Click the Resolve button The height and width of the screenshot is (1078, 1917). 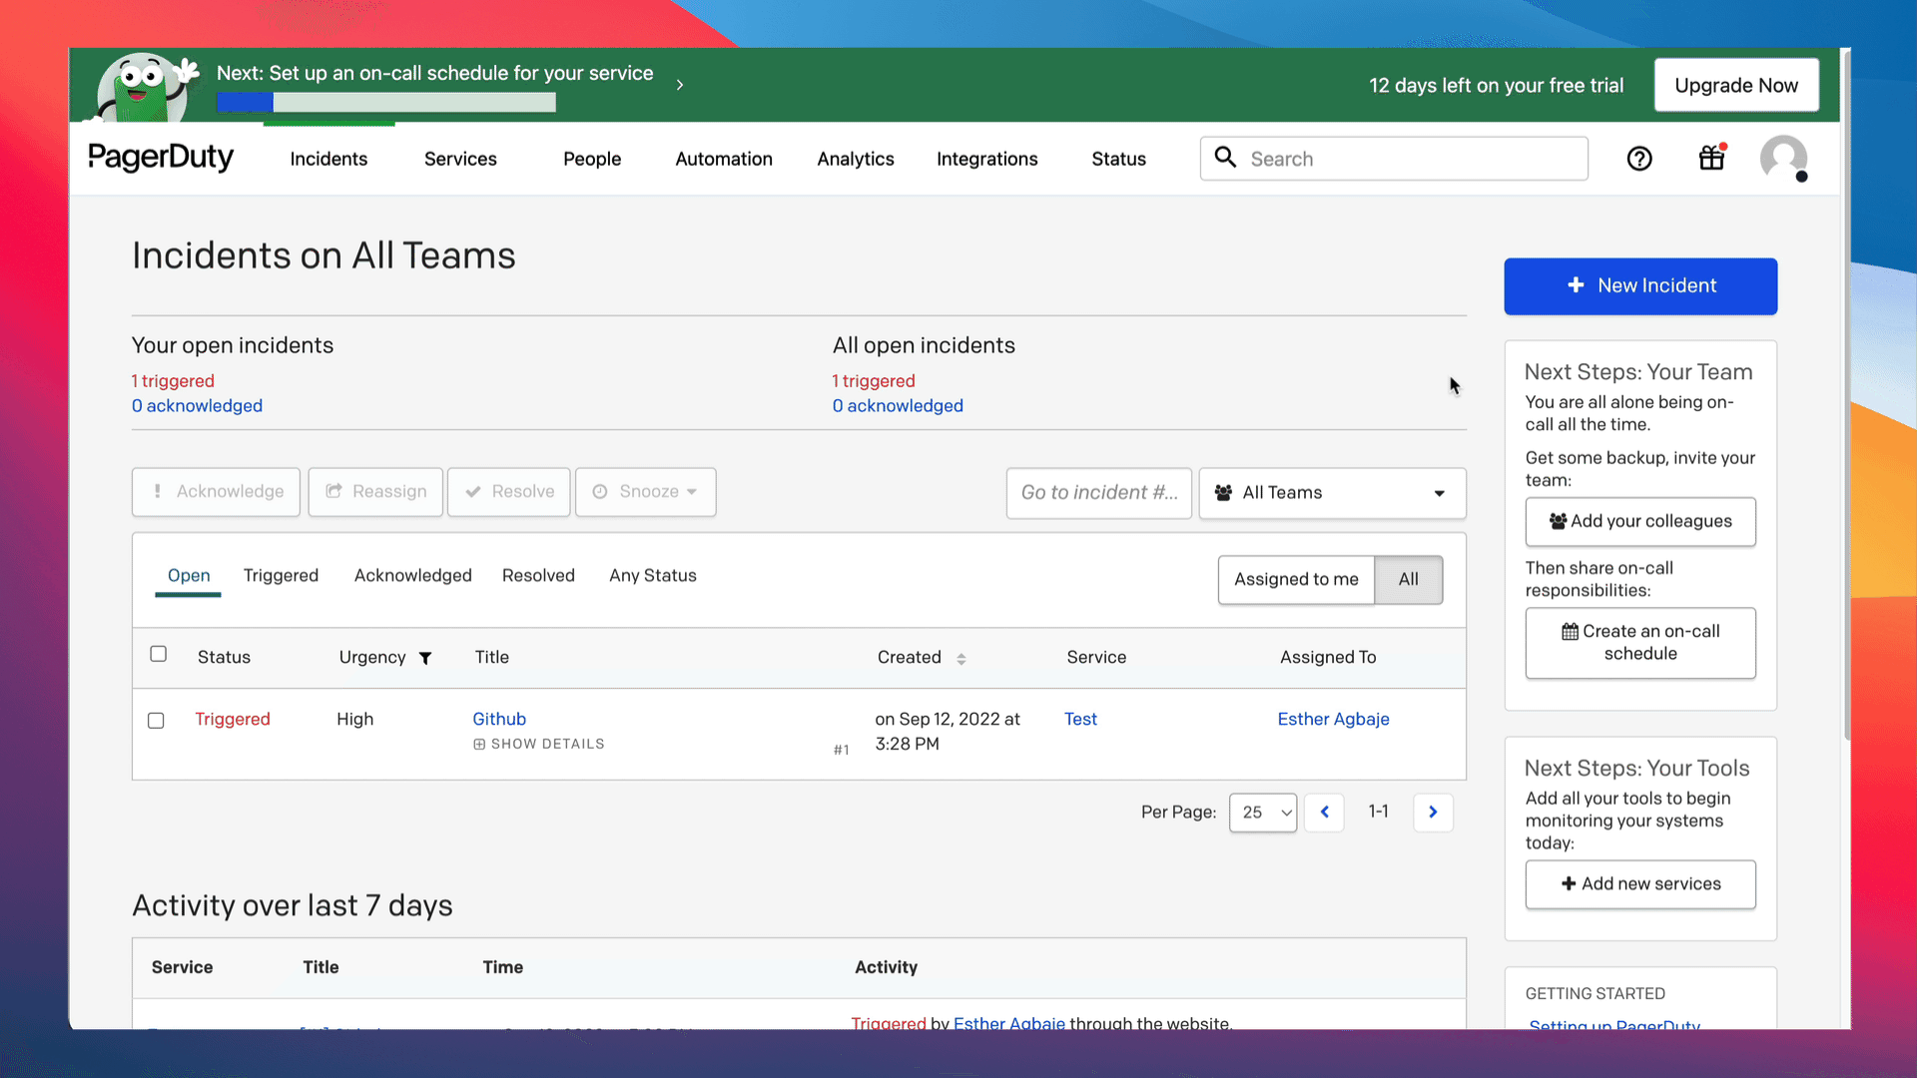coord(509,492)
